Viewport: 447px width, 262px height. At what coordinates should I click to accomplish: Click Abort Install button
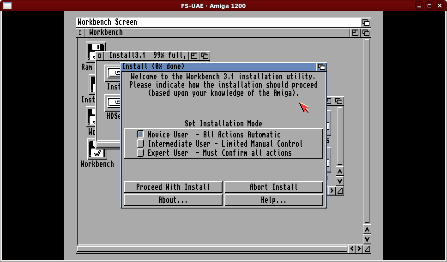click(274, 187)
